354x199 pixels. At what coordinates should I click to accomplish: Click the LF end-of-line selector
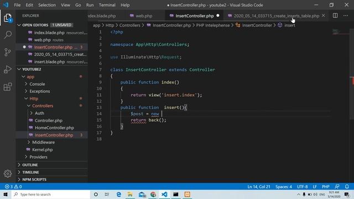(x=315, y=187)
